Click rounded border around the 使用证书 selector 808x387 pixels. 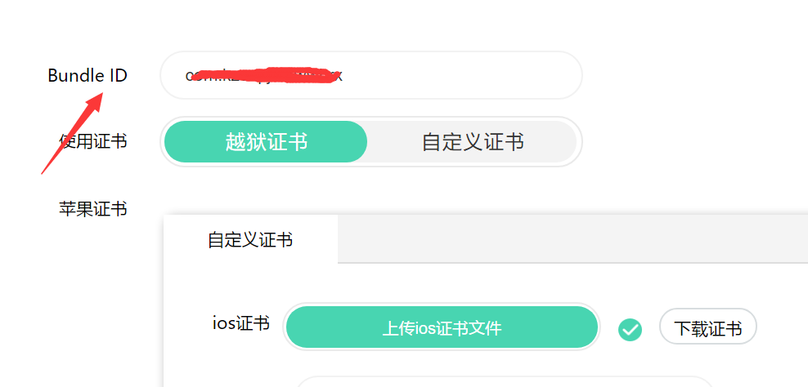coord(371,118)
